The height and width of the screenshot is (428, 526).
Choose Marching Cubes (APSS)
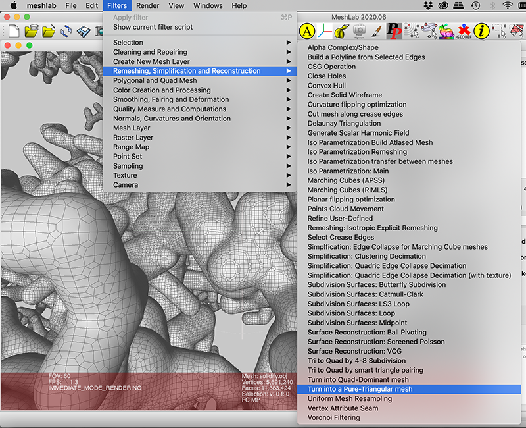click(x=409, y=180)
